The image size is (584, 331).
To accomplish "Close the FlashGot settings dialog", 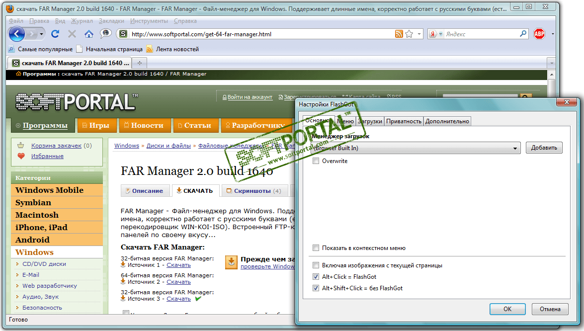I will click(x=567, y=102).
